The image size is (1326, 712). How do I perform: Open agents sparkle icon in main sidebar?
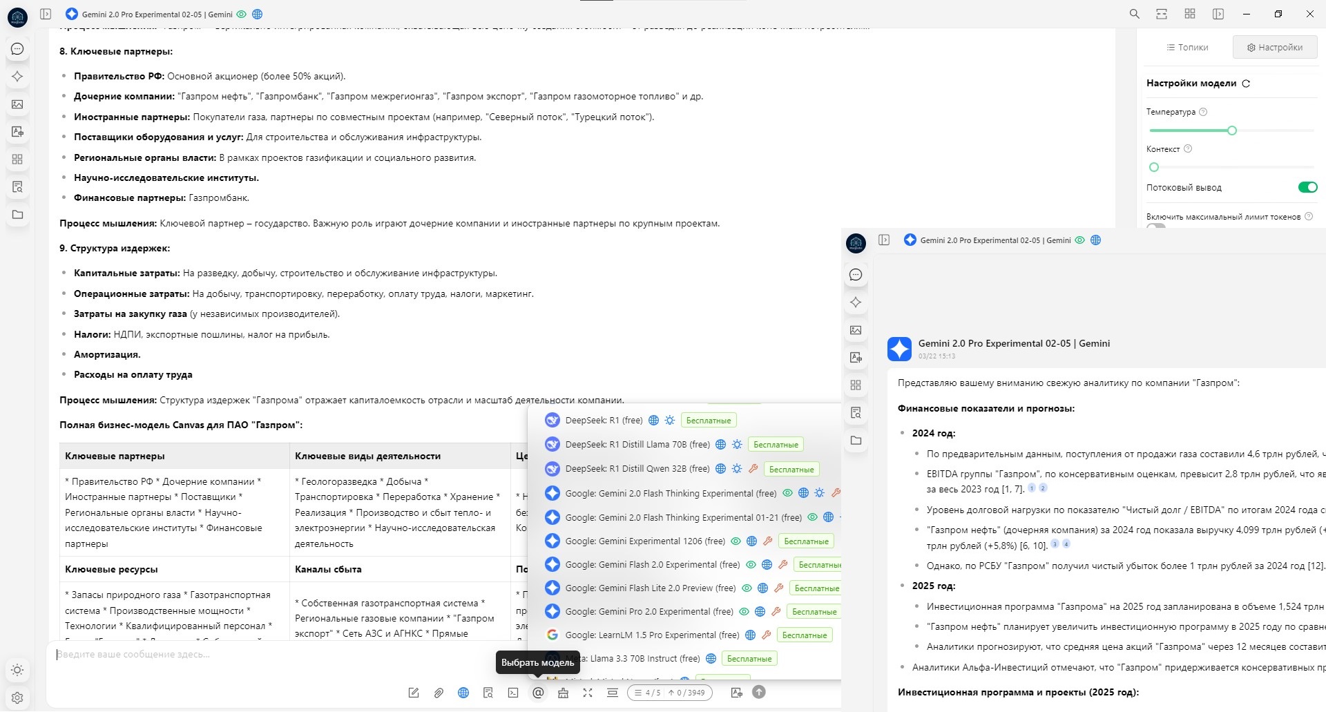pyautogui.click(x=18, y=77)
